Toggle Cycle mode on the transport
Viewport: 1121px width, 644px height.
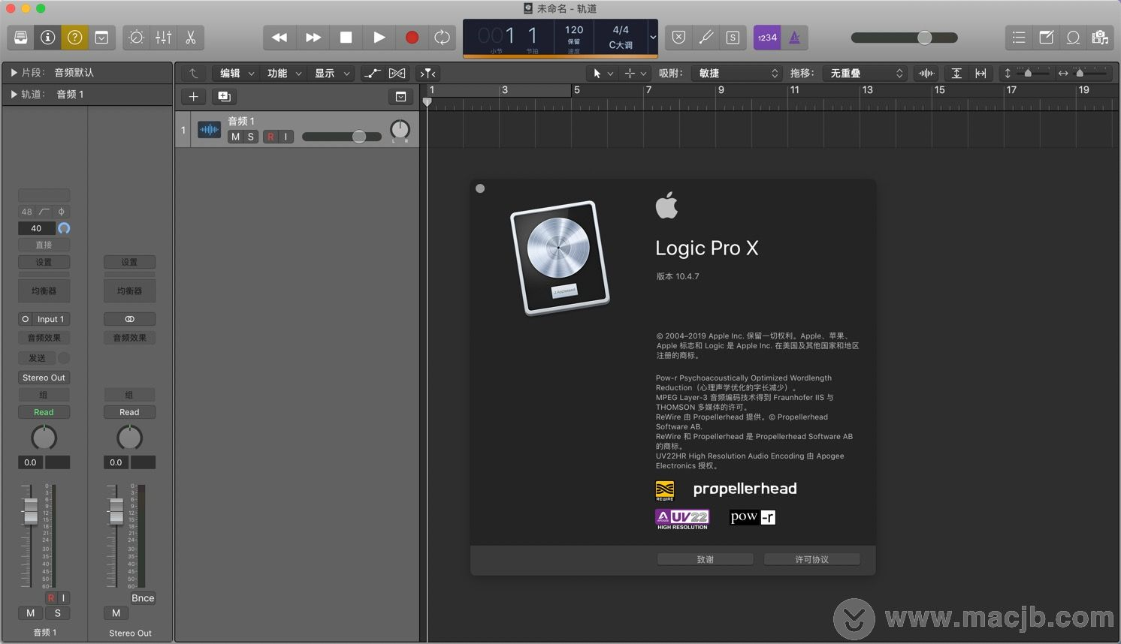443,38
